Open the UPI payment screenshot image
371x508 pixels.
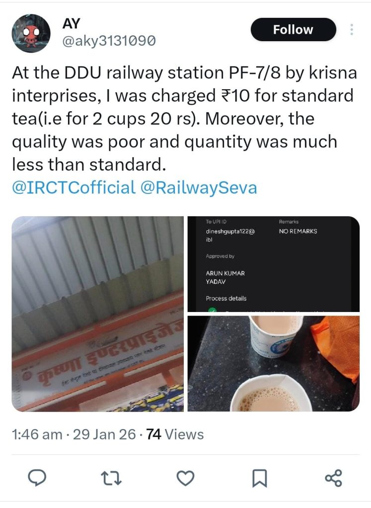click(273, 264)
